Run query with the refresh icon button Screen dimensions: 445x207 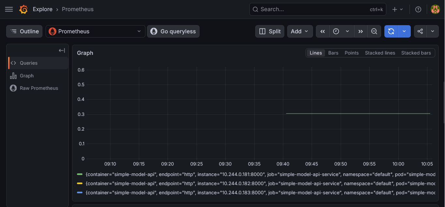pos(391,31)
